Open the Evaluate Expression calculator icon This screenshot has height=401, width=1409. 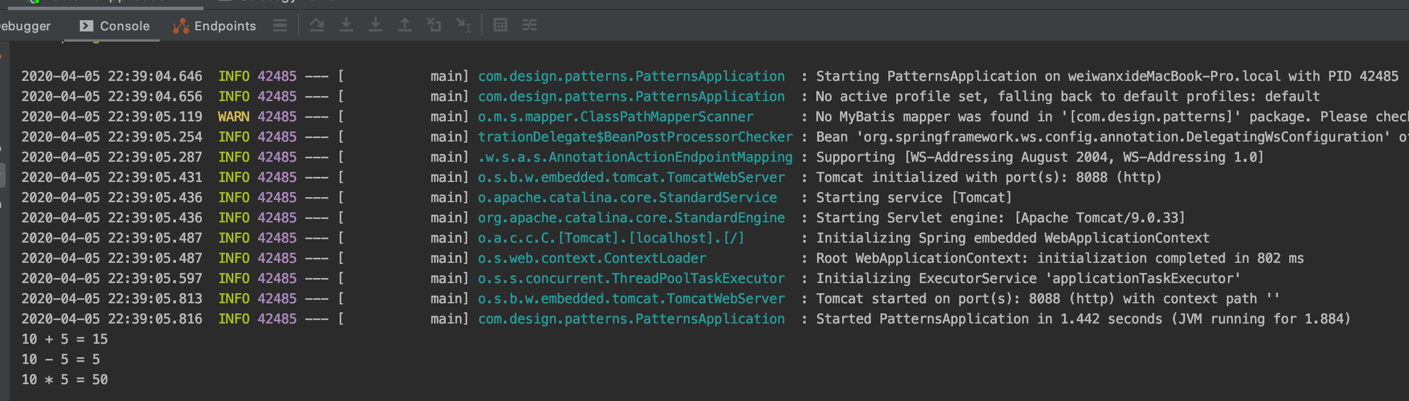[x=500, y=25]
